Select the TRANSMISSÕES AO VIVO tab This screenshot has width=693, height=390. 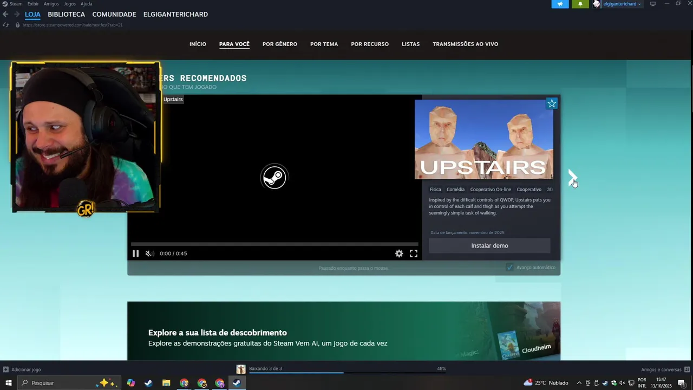[x=465, y=44]
